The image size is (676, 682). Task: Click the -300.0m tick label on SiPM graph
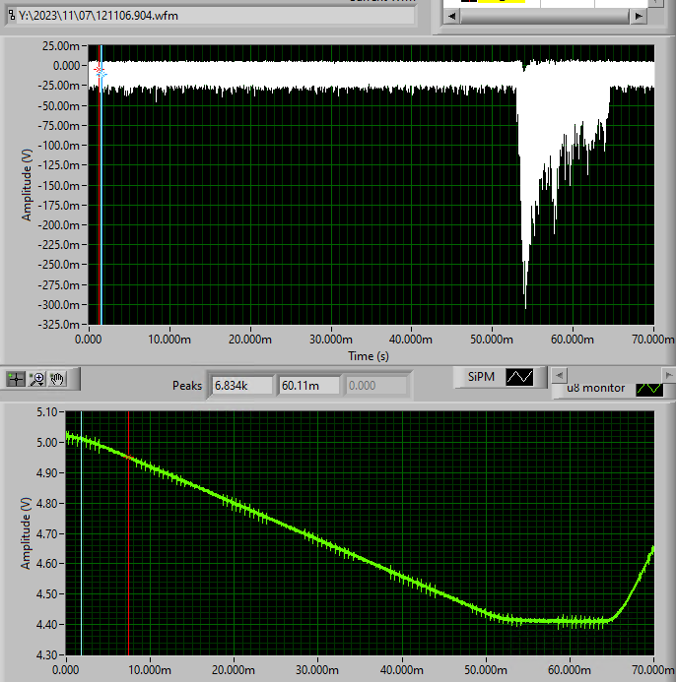[59, 305]
